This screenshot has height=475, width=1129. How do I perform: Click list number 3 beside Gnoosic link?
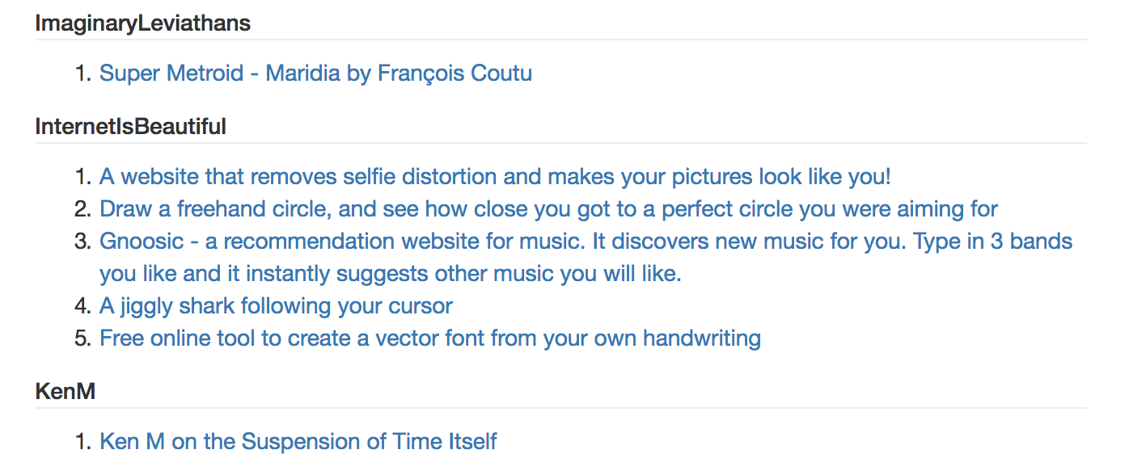[x=83, y=242]
